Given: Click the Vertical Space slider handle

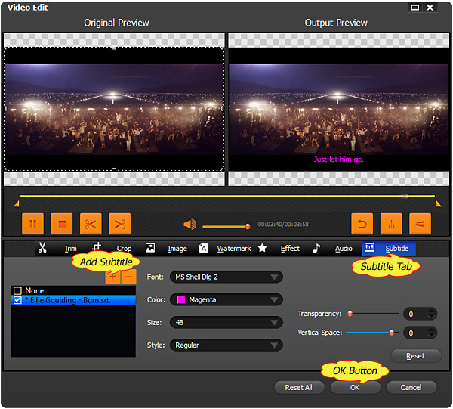Looking at the screenshot, I should (x=391, y=333).
